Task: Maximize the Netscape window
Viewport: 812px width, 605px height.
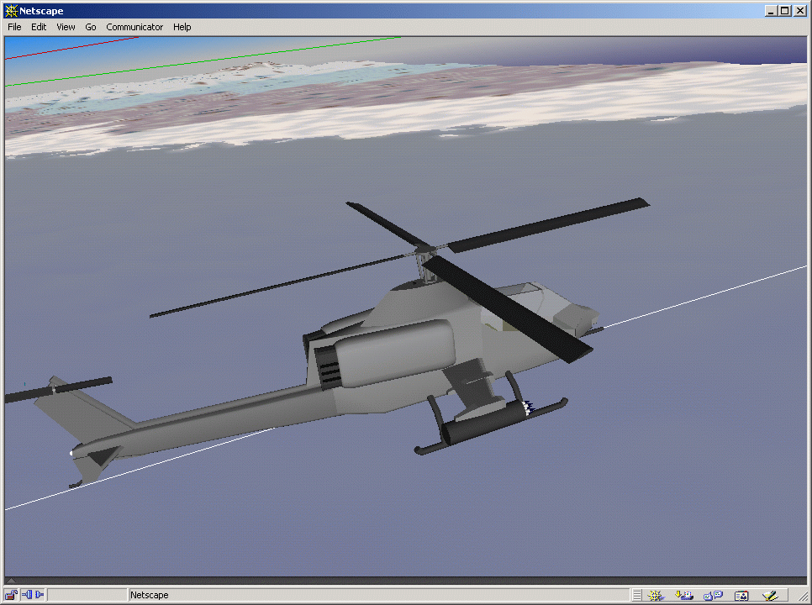Action: coord(784,11)
